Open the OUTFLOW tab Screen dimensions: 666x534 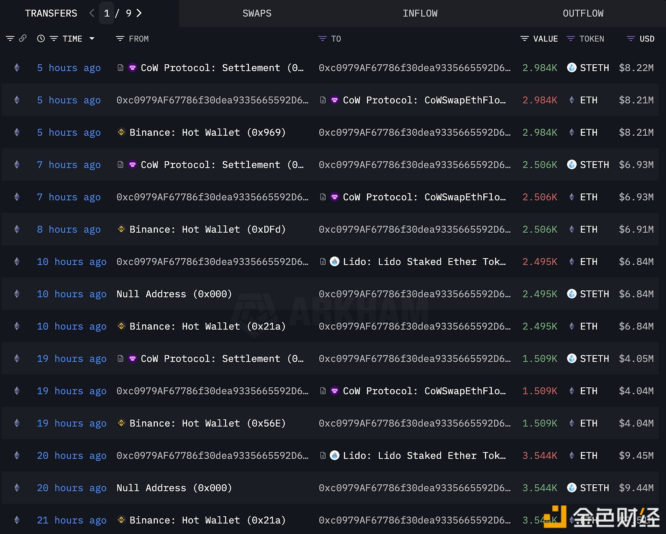(x=583, y=13)
